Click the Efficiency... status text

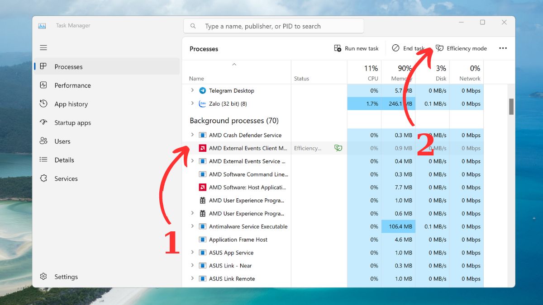(x=308, y=148)
